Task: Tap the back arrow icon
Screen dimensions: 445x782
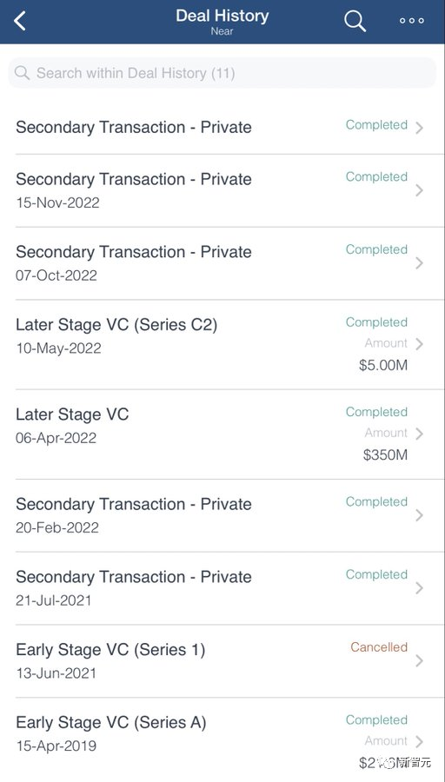Action: 19,22
